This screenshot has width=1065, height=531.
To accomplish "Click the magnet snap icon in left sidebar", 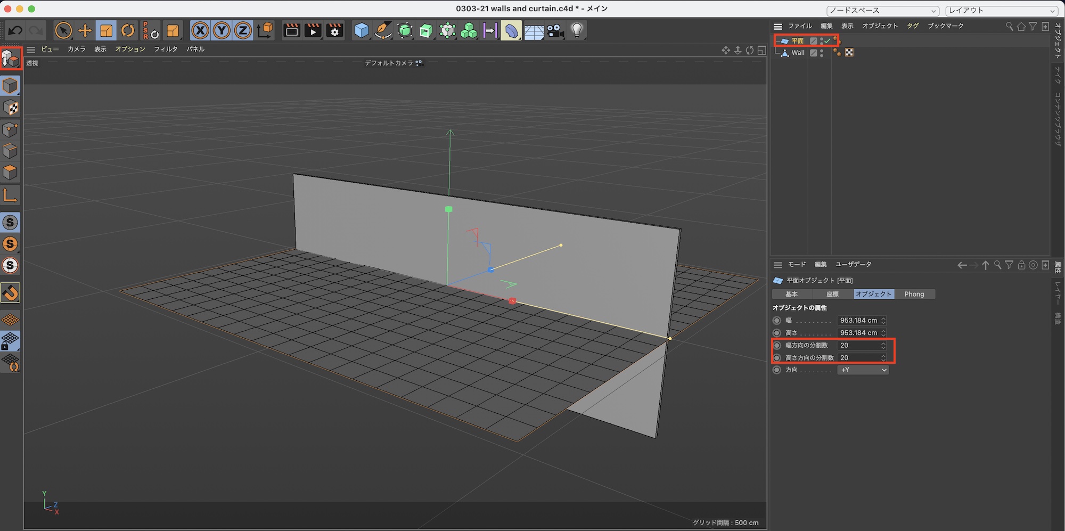I will point(11,292).
